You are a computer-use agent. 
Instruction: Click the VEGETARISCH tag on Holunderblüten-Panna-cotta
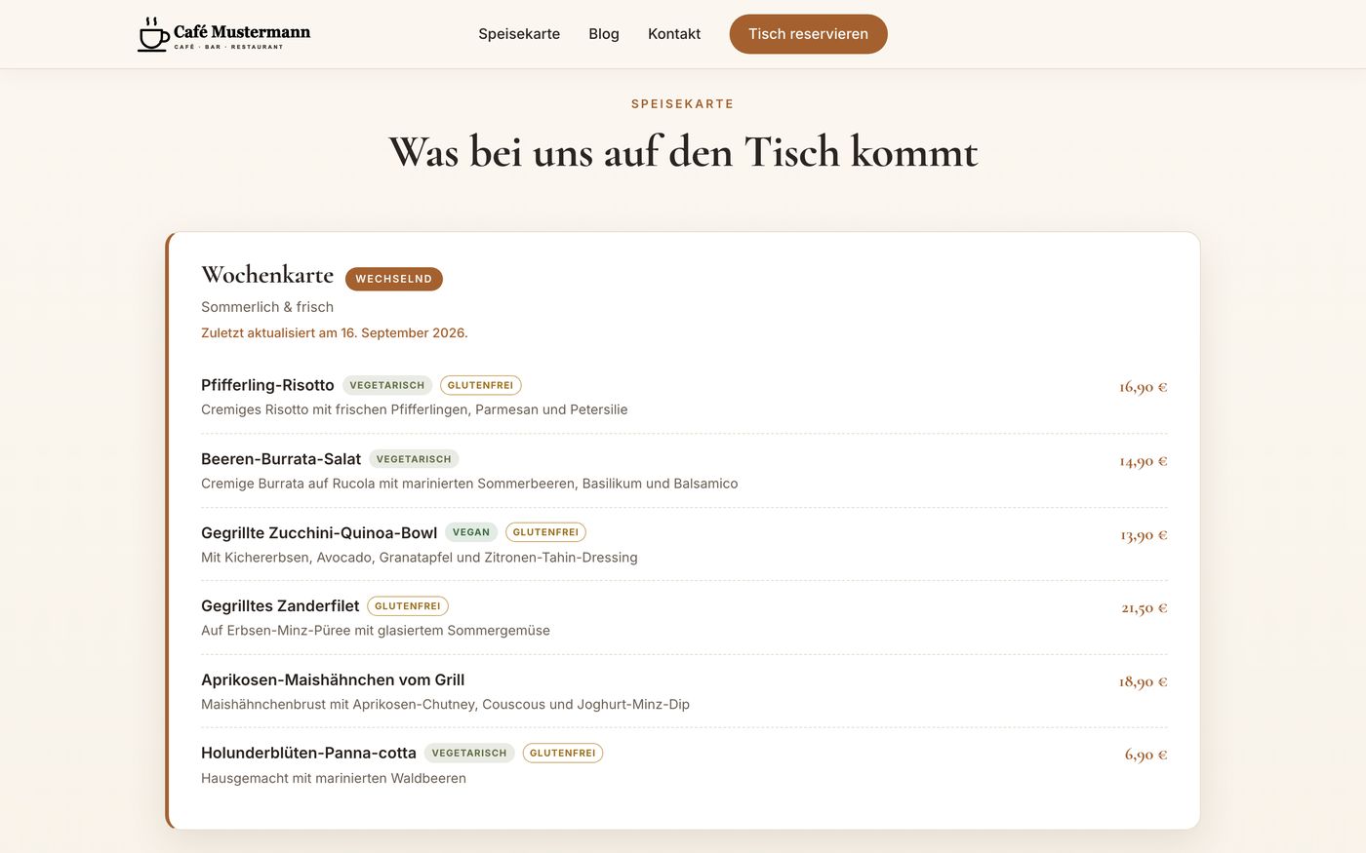click(469, 754)
